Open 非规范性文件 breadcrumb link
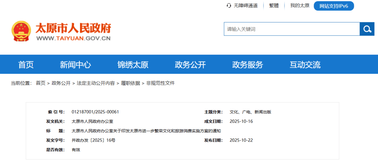 click(x=160, y=83)
